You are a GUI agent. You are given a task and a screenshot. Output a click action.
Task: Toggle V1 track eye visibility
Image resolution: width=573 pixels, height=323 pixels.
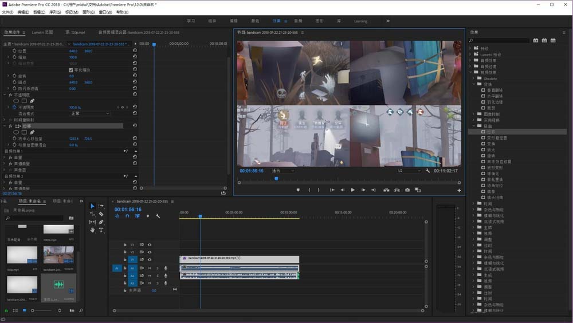[150, 259]
